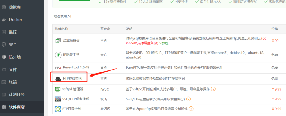Click the 软件名称 column header
Viewport: 286px width, 116px height.
[x=61, y=29]
